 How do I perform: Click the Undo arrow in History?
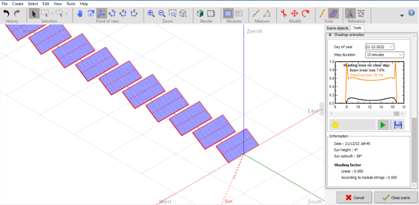[6, 13]
